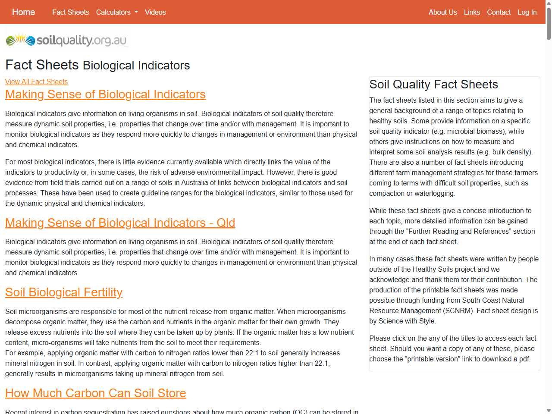Open the Calculators dropdown menu
The image size is (552, 414).
coord(117,12)
